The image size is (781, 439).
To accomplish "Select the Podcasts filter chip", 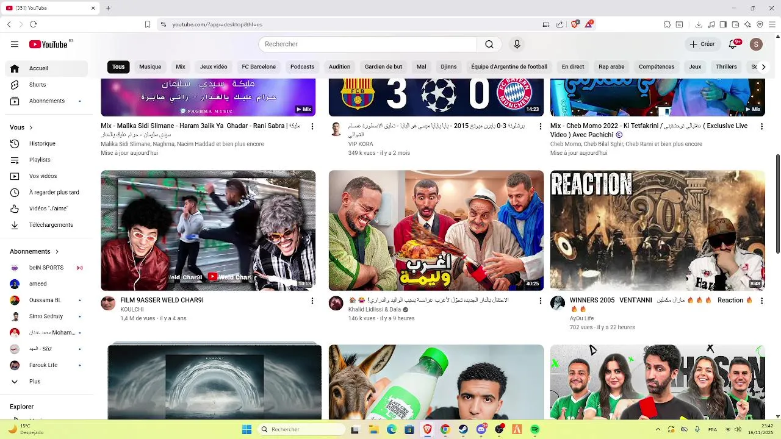I will tap(303, 67).
